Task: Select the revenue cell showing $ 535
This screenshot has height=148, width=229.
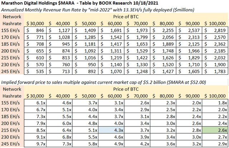Action: pyautogui.click(x=35, y=71)
